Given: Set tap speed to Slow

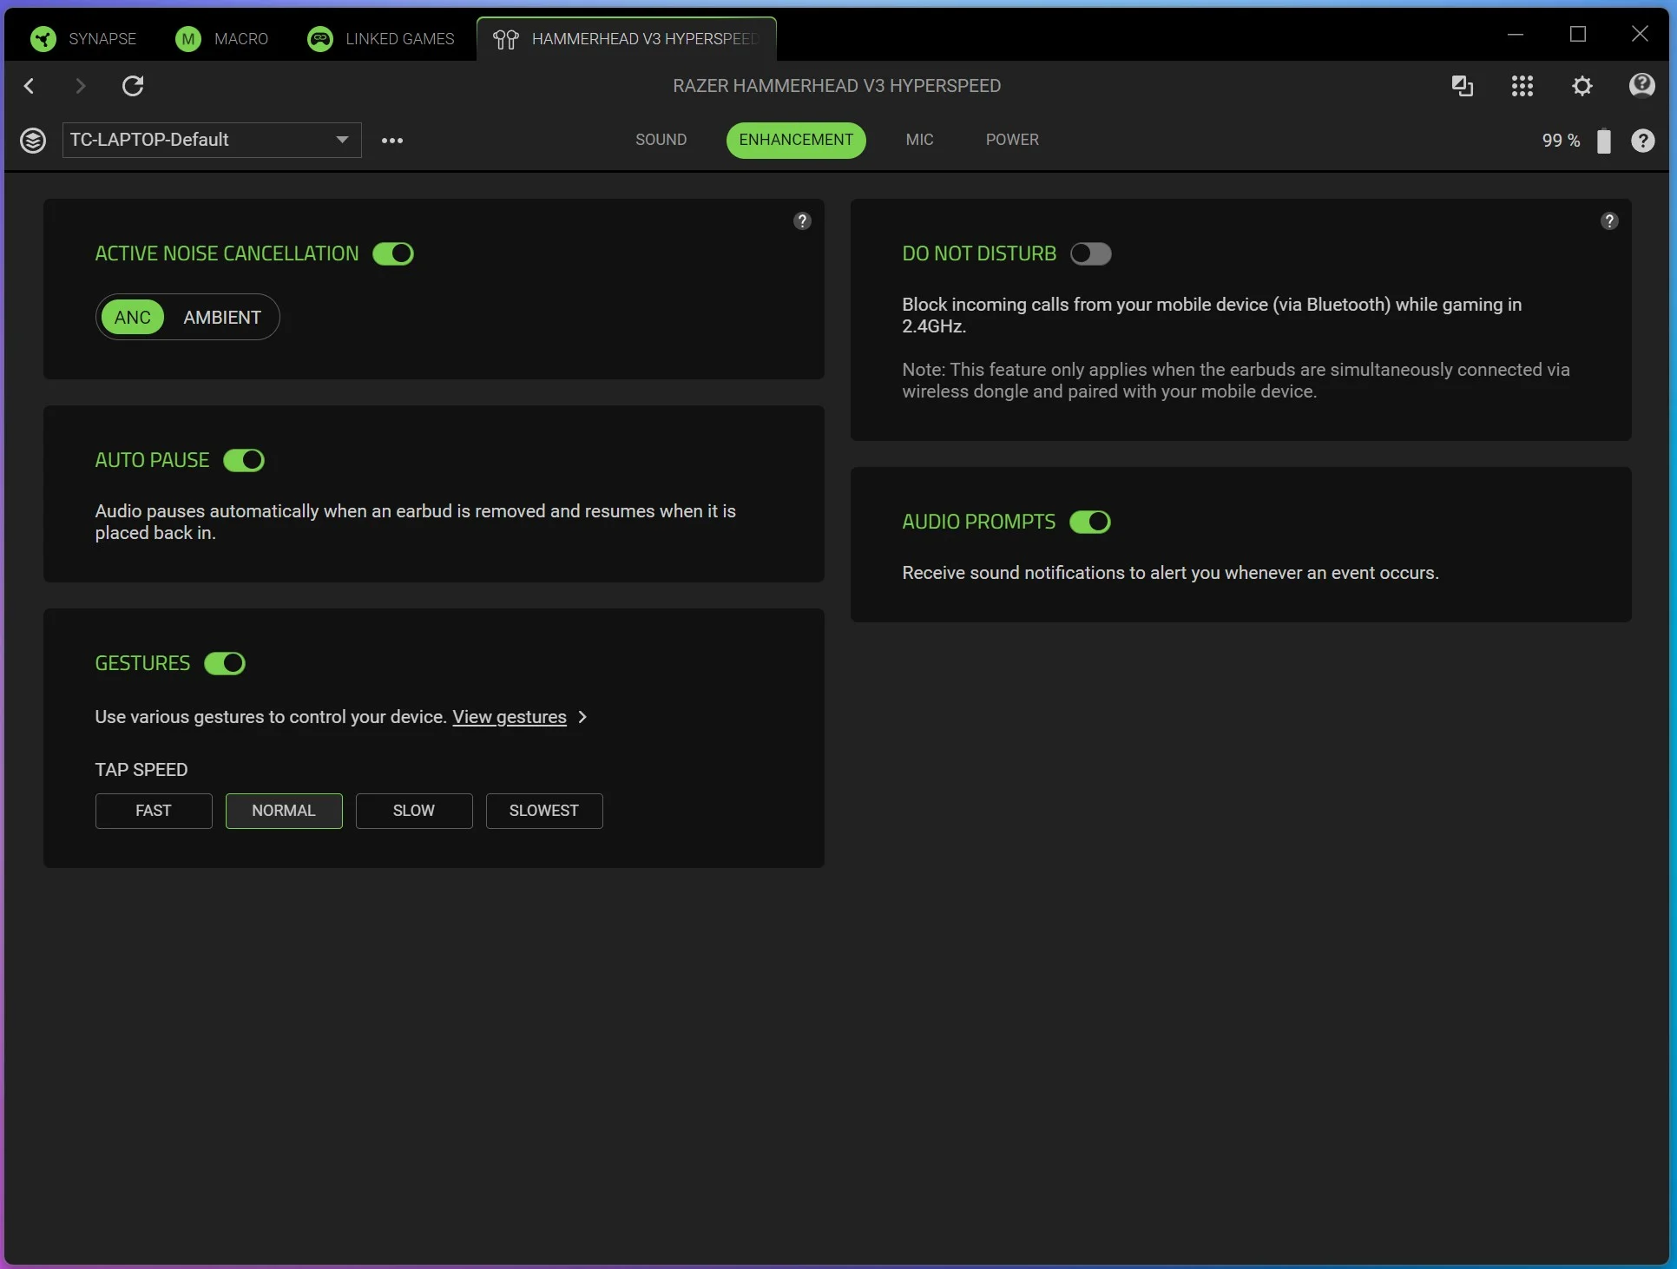Looking at the screenshot, I should click(x=414, y=811).
